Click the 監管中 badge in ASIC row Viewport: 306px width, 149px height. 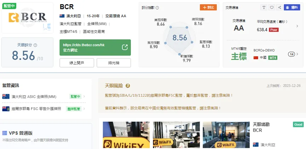pos(75,96)
